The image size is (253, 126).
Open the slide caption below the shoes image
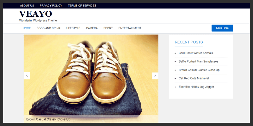[48, 119]
